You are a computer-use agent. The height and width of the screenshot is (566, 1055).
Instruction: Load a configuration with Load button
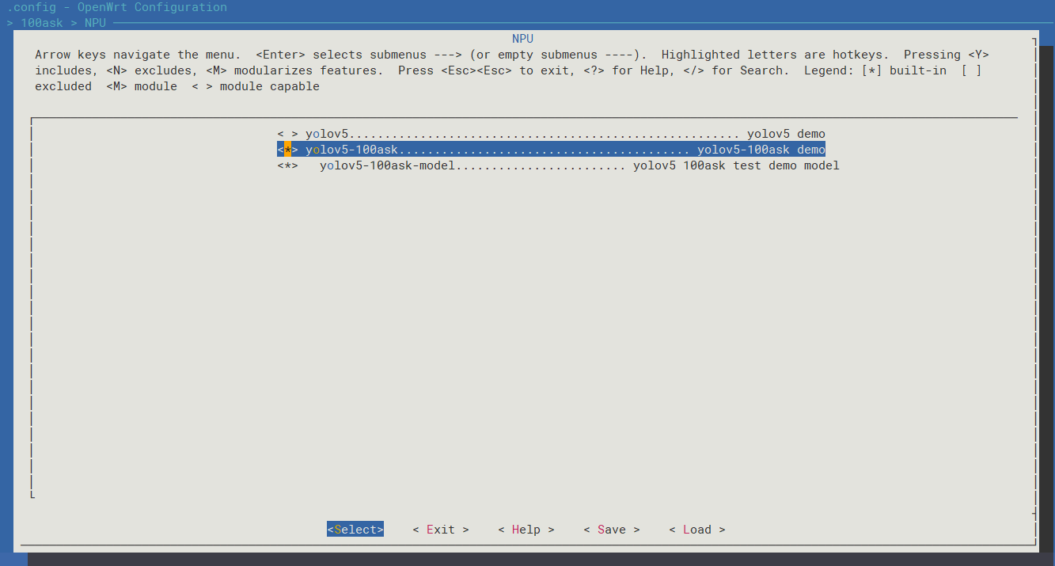696,530
